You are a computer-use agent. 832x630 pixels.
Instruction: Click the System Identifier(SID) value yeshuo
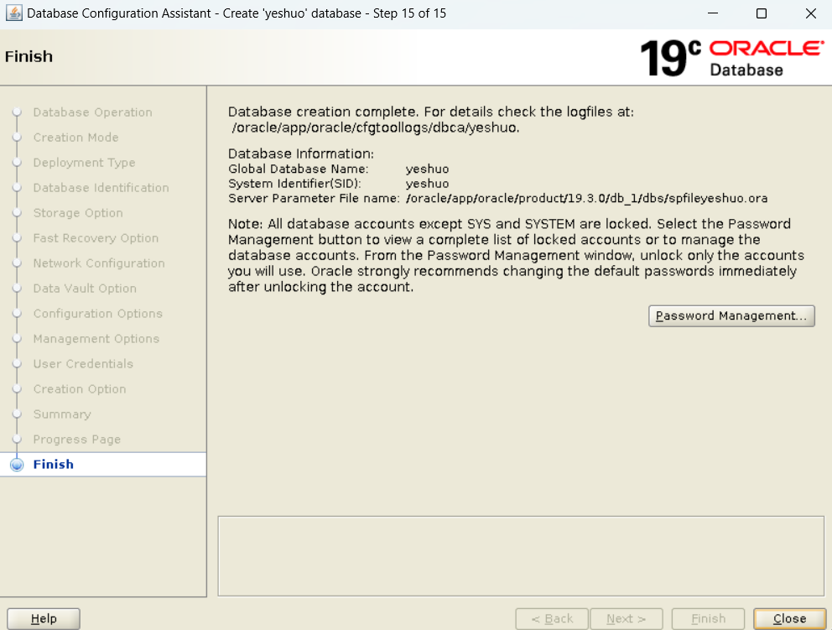pyautogui.click(x=427, y=184)
